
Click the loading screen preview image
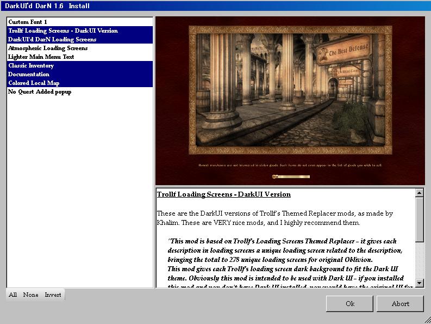tap(290, 101)
